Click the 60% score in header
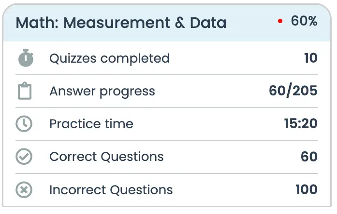This screenshot has height=214, width=337. click(304, 21)
